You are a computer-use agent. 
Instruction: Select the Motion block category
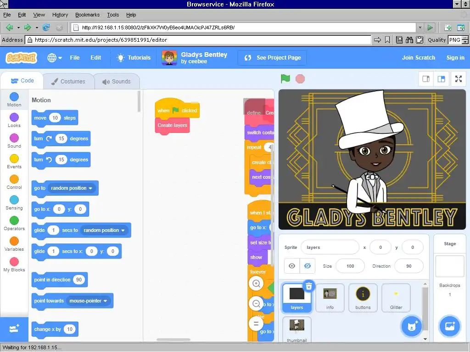14,99
